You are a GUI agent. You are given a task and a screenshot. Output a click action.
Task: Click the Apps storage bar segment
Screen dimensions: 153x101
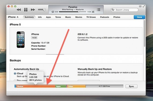click(x=61, y=86)
